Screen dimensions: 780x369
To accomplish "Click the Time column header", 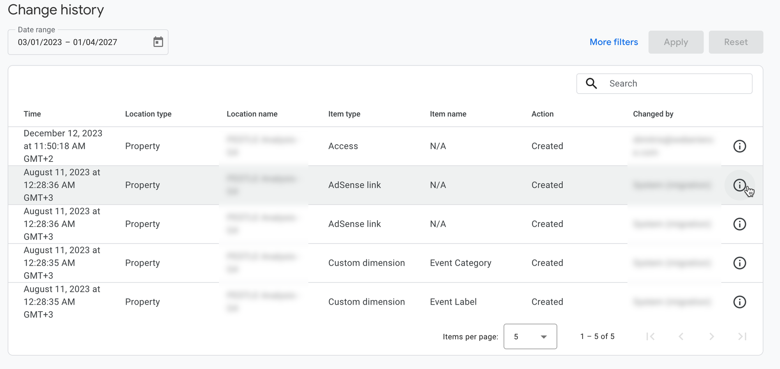I will tap(32, 114).
